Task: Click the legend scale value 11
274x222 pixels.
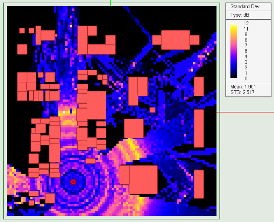Action: (x=246, y=29)
